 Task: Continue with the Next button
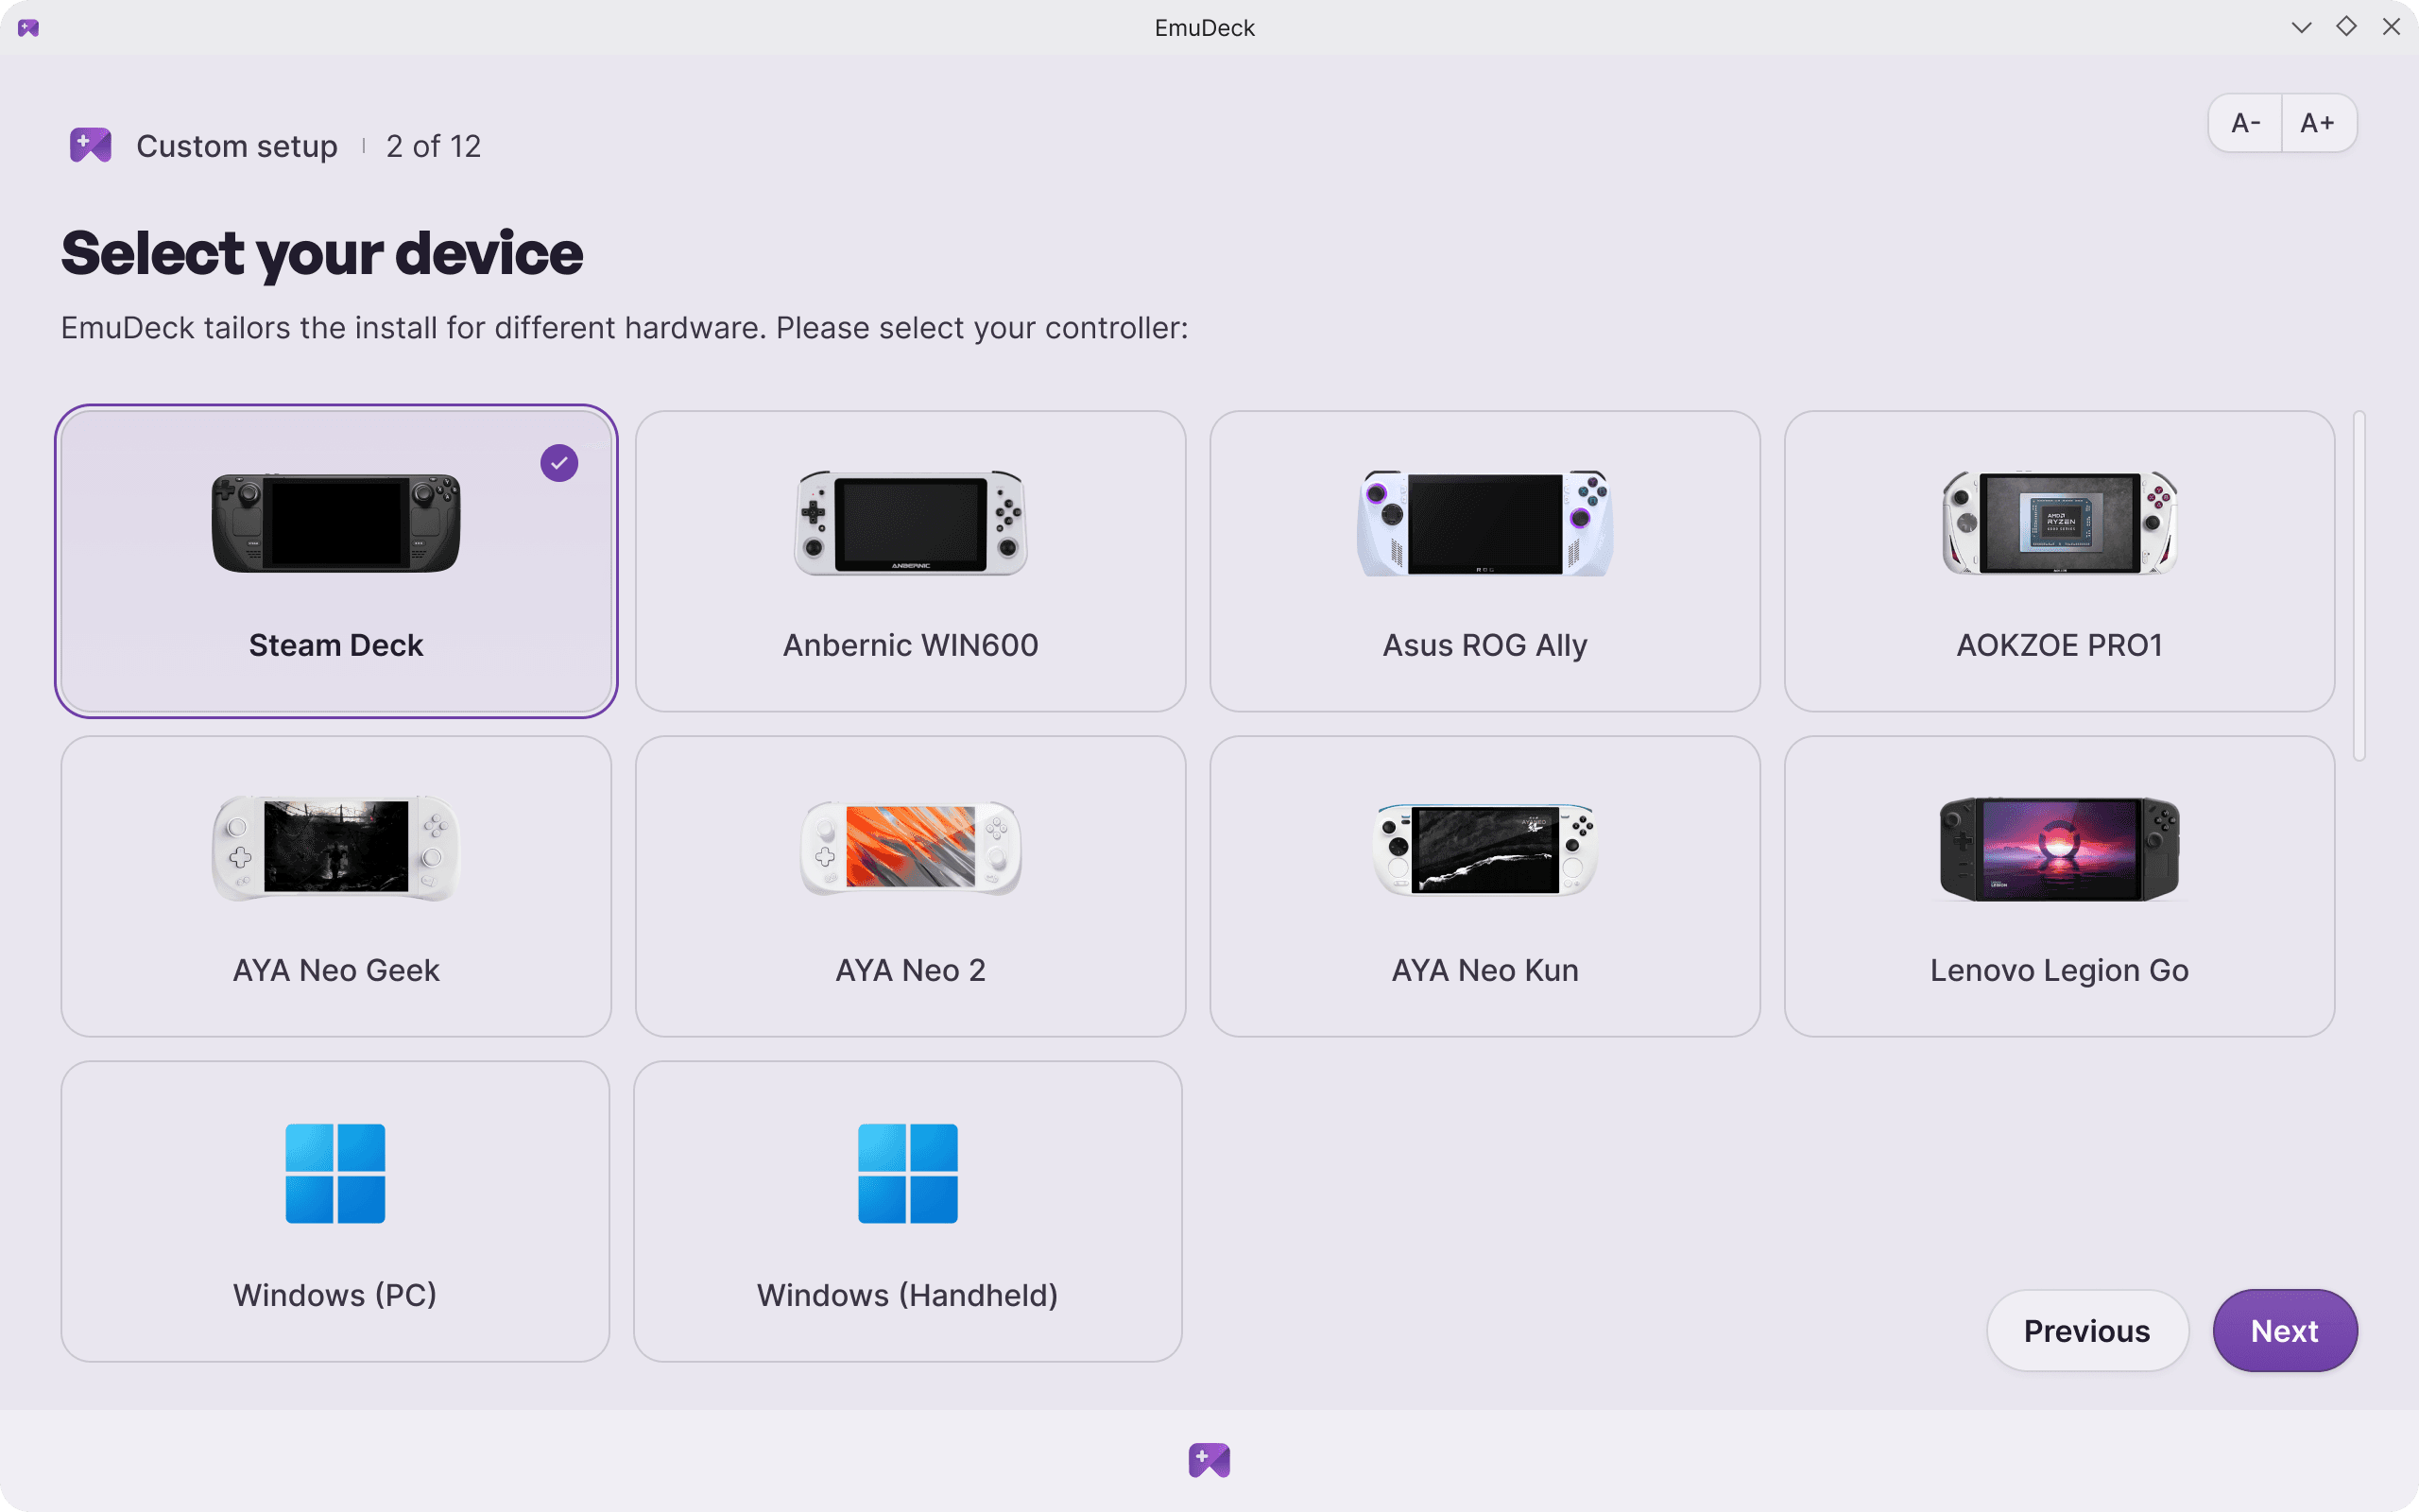point(2285,1331)
